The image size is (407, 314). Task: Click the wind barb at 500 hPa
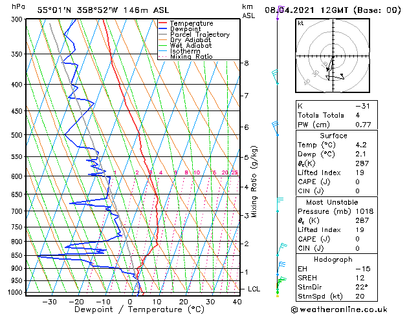[275, 128]
